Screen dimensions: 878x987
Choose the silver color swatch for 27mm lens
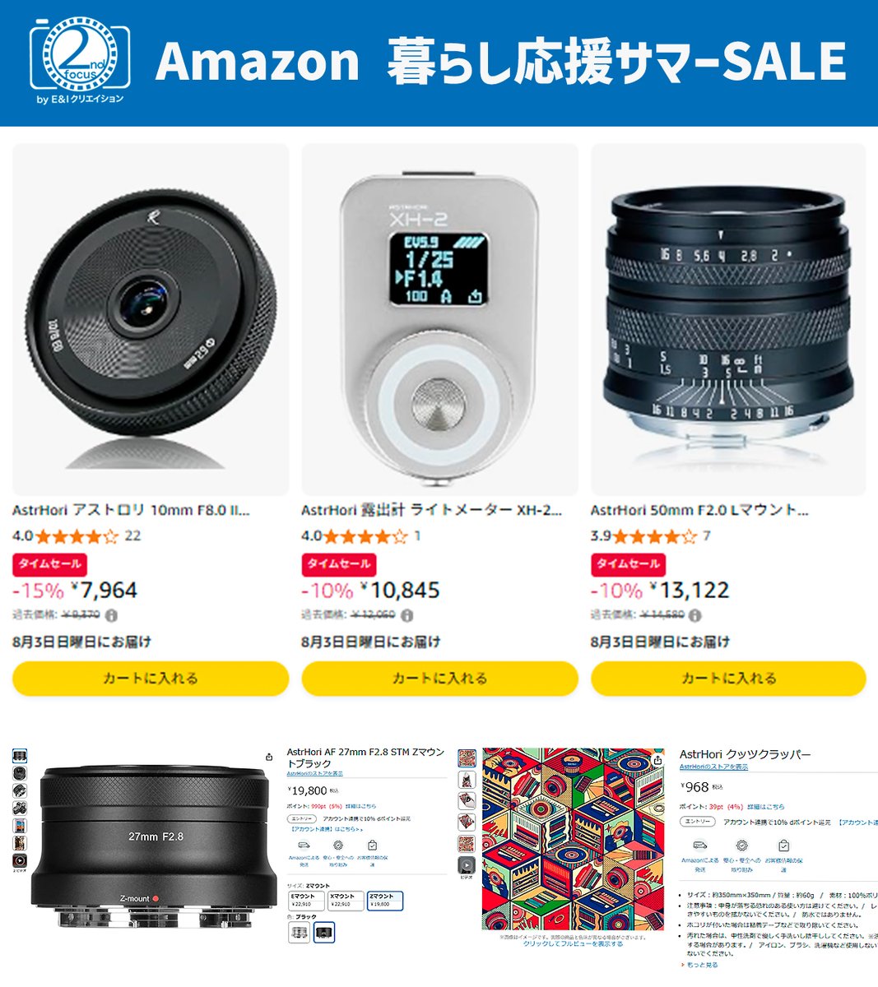click(x=300, y=932)
